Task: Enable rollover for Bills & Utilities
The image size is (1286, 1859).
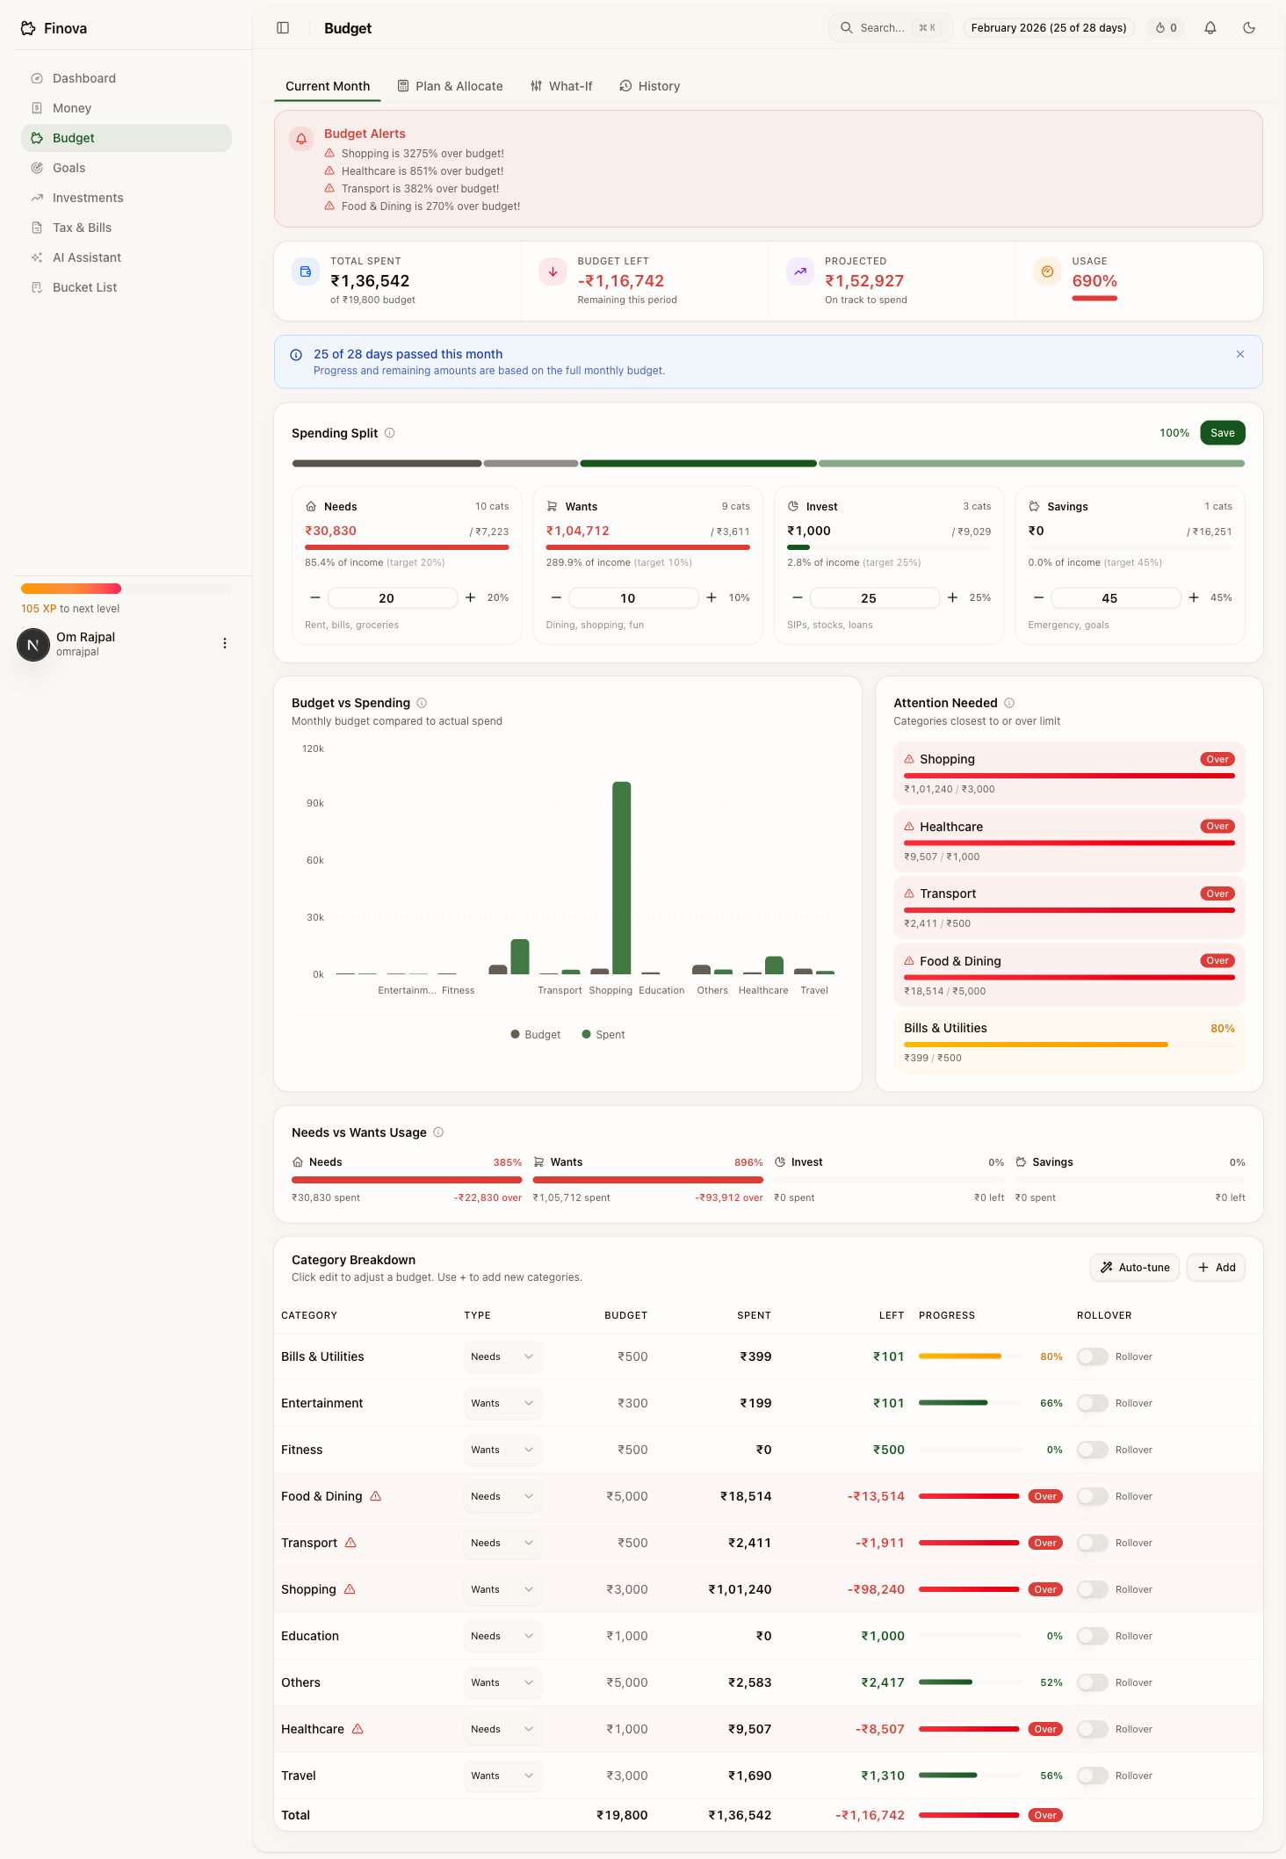Action: pyautogui.click(x=1093, y=1356)
